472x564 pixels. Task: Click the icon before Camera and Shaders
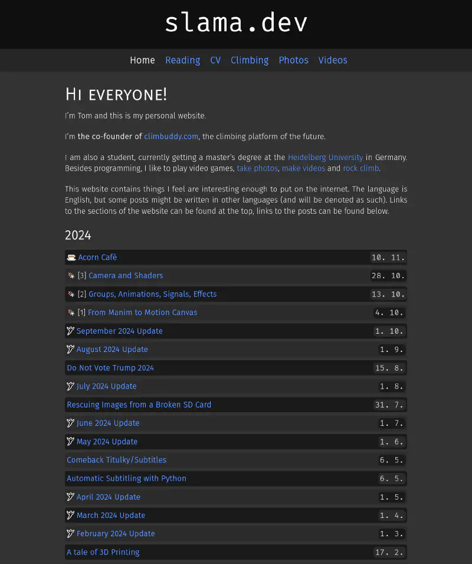[x=71, y=276]
